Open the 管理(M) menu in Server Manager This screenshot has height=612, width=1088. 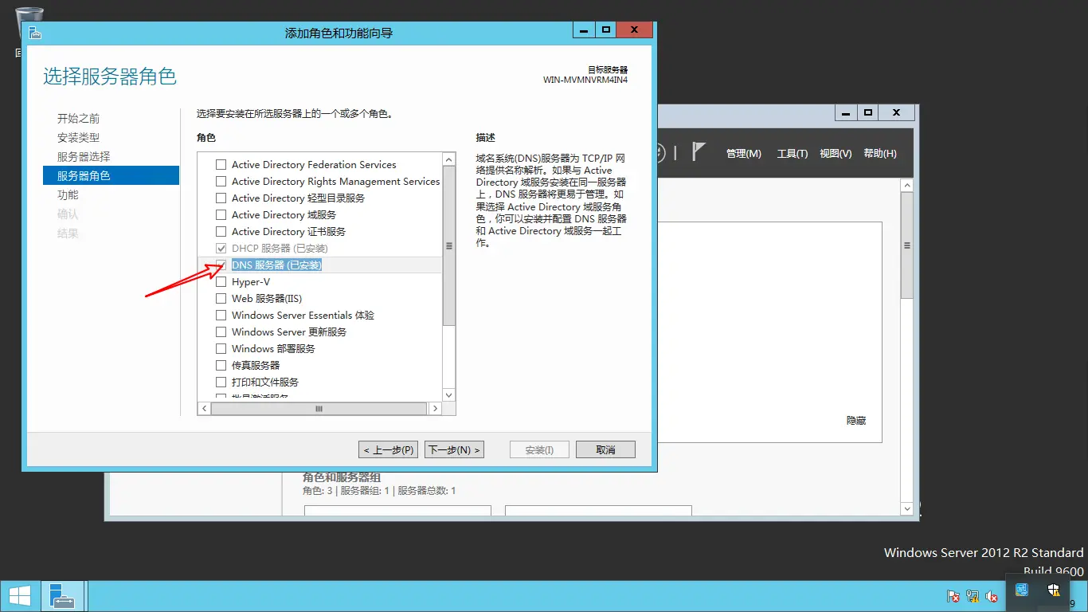point(744,154)
